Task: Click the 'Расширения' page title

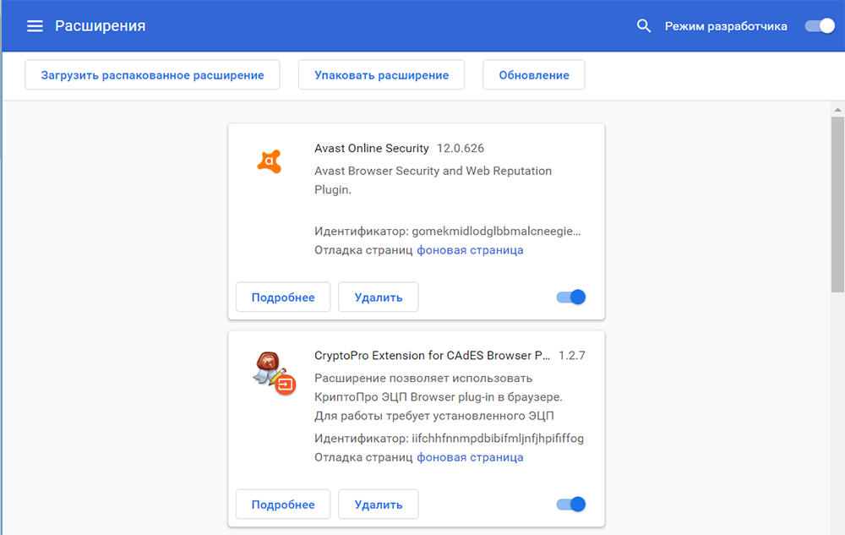Action: 101,26
